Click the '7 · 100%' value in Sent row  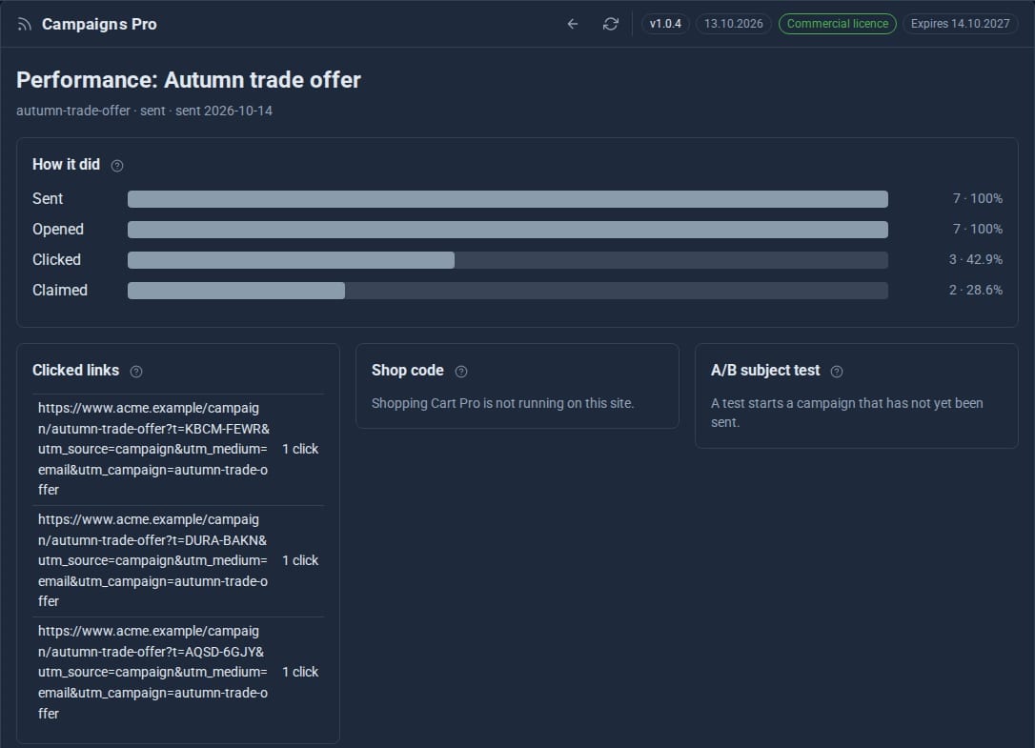pyautogui.click(x=978, y=199)
